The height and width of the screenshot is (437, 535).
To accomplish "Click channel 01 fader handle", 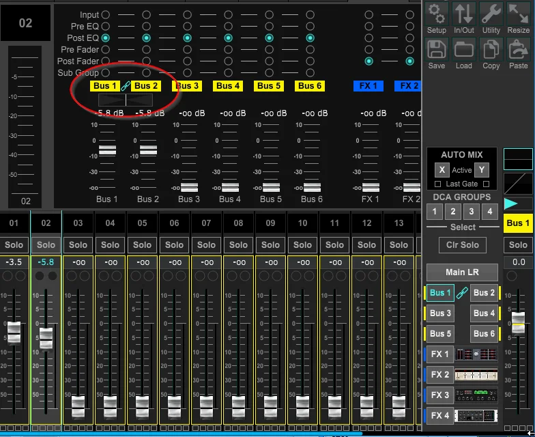I will click(14, 333).
